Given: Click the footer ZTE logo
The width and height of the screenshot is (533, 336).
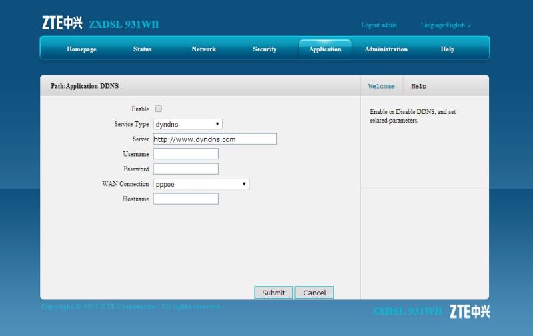Looking at the screenshot, I should pos(470,311).
